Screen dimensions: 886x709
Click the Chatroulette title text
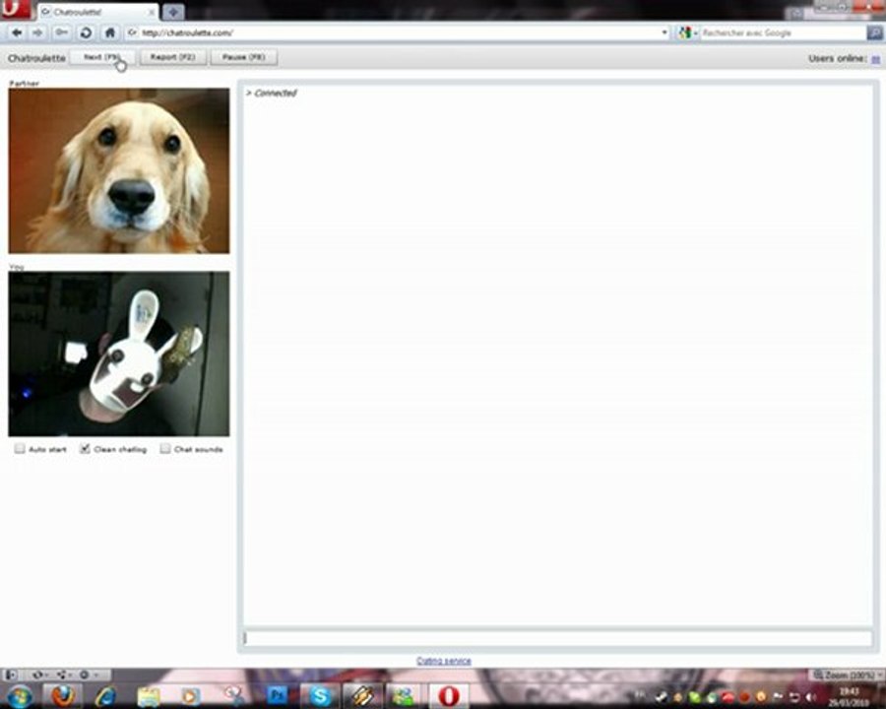[36, 58]
